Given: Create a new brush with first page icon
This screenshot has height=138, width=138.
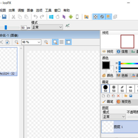Looking at the screenshot, I should click(103, 96).
